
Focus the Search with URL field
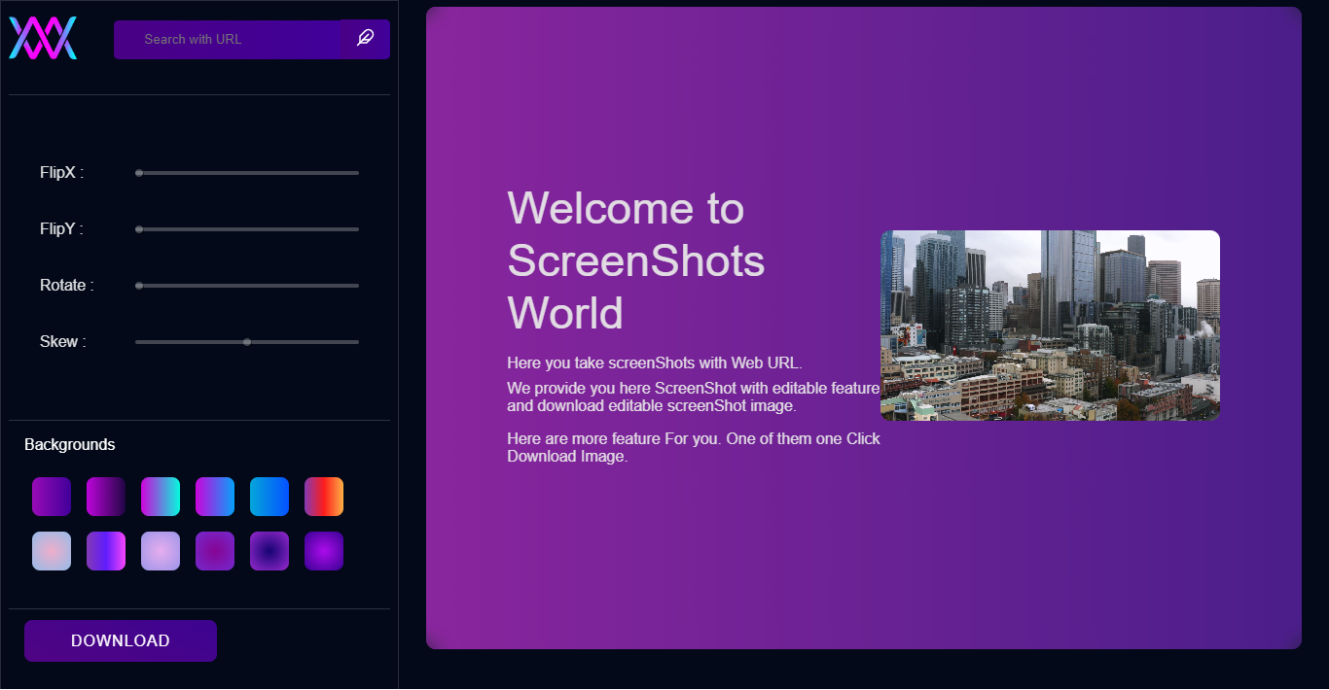229,40
